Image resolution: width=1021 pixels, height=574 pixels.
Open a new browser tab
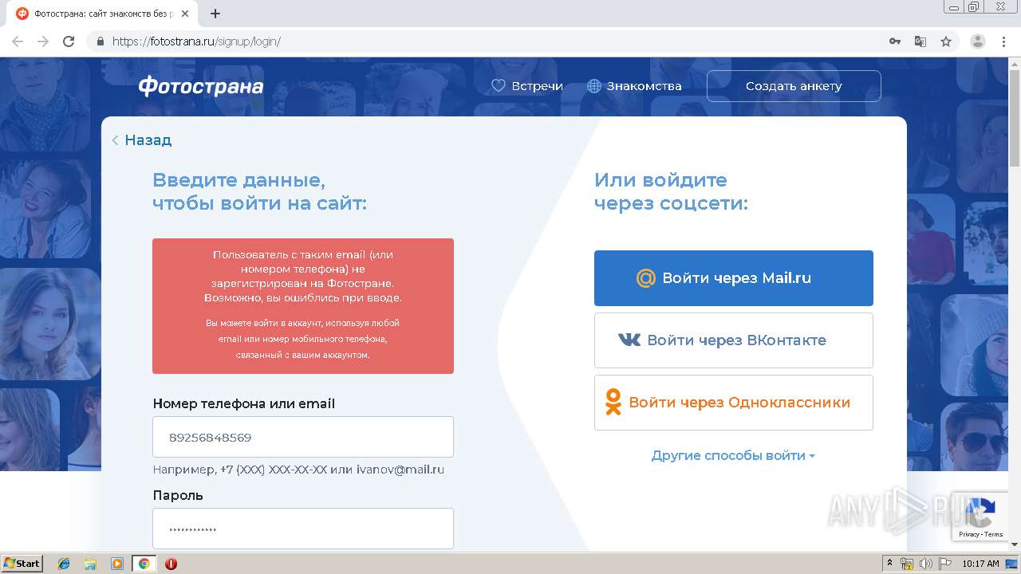(215, 14)
